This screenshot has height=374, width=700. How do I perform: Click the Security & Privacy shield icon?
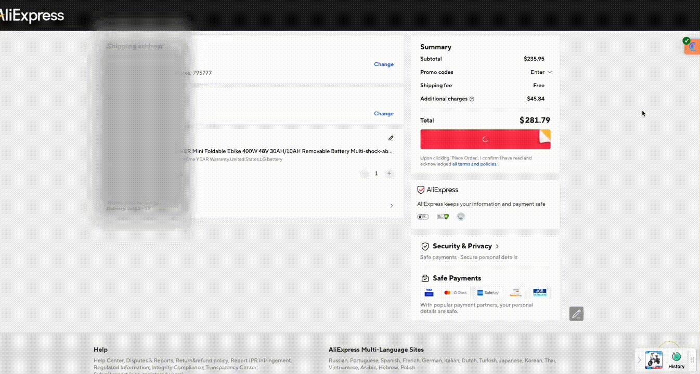(425, 246)
